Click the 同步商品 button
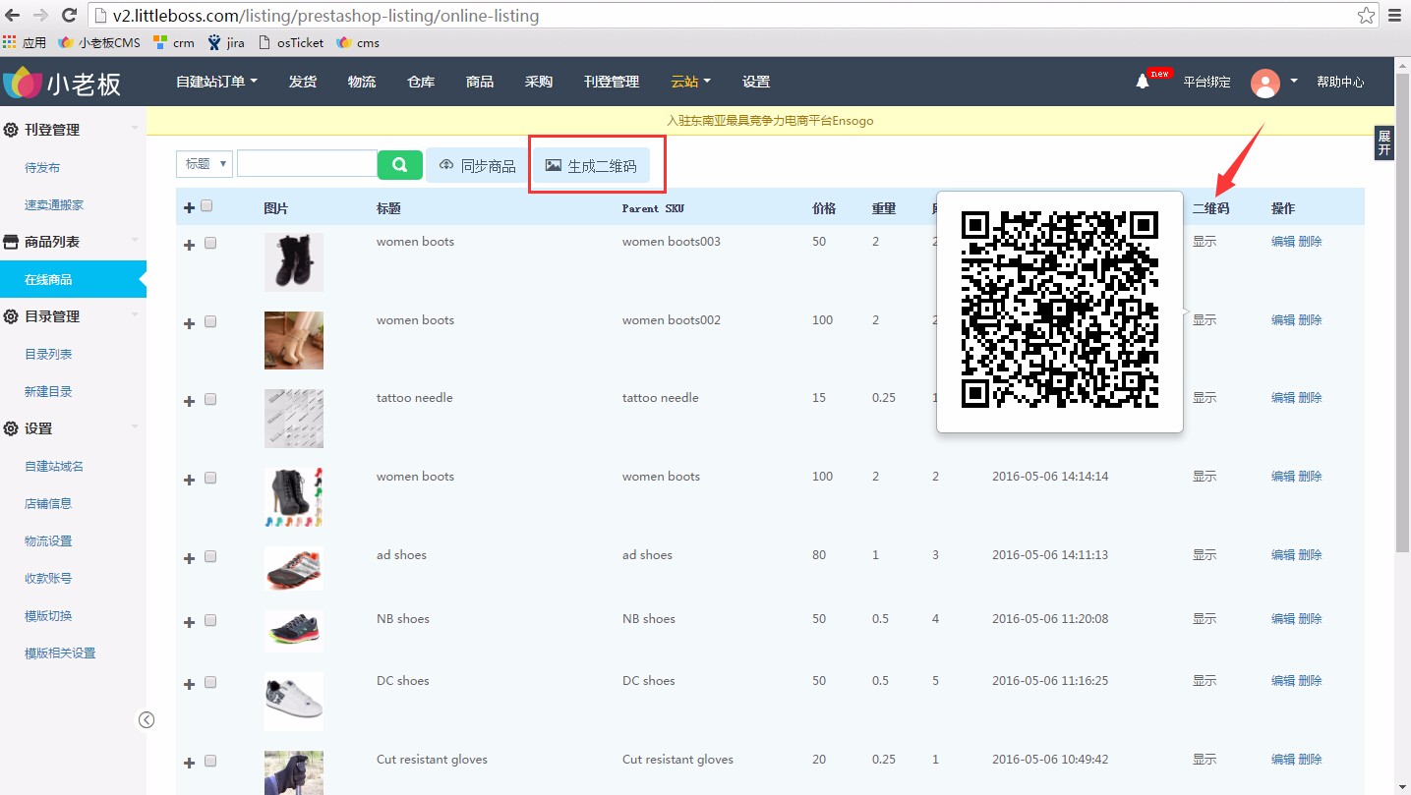1411x795 pixels. point(477,166)
